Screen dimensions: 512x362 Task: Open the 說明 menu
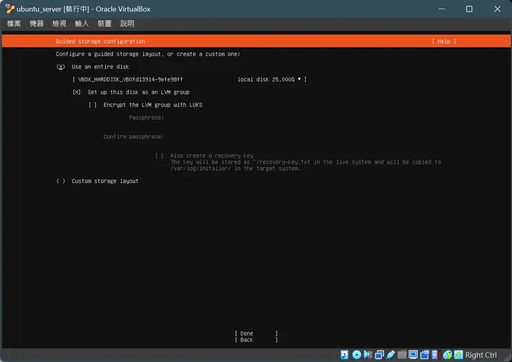coord(127,23)
